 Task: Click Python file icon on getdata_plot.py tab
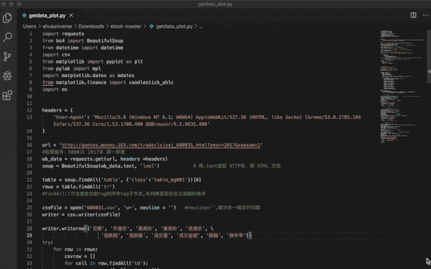click(x=24, y=15)
